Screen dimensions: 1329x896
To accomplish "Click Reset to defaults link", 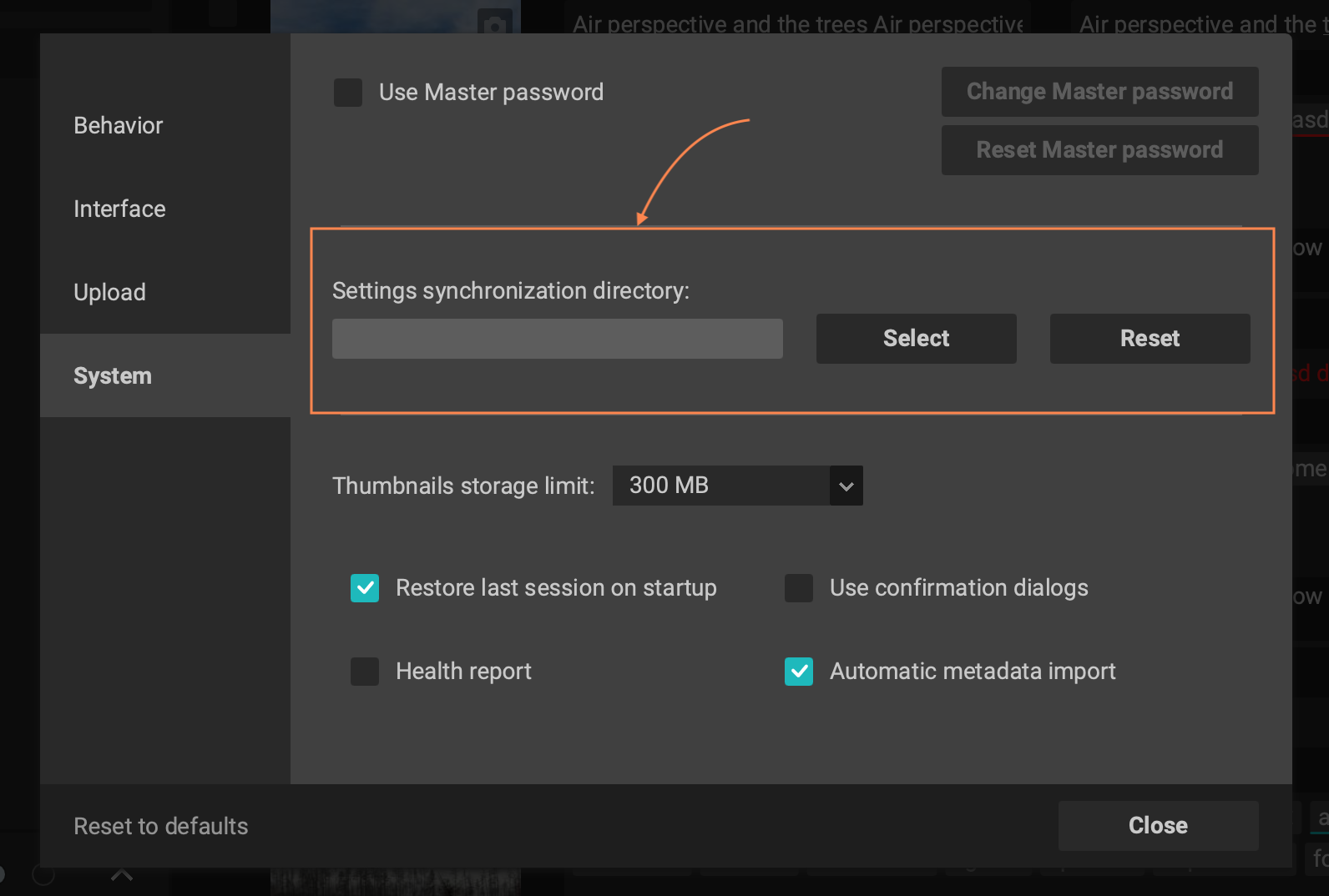I will (x=161, y=826).
